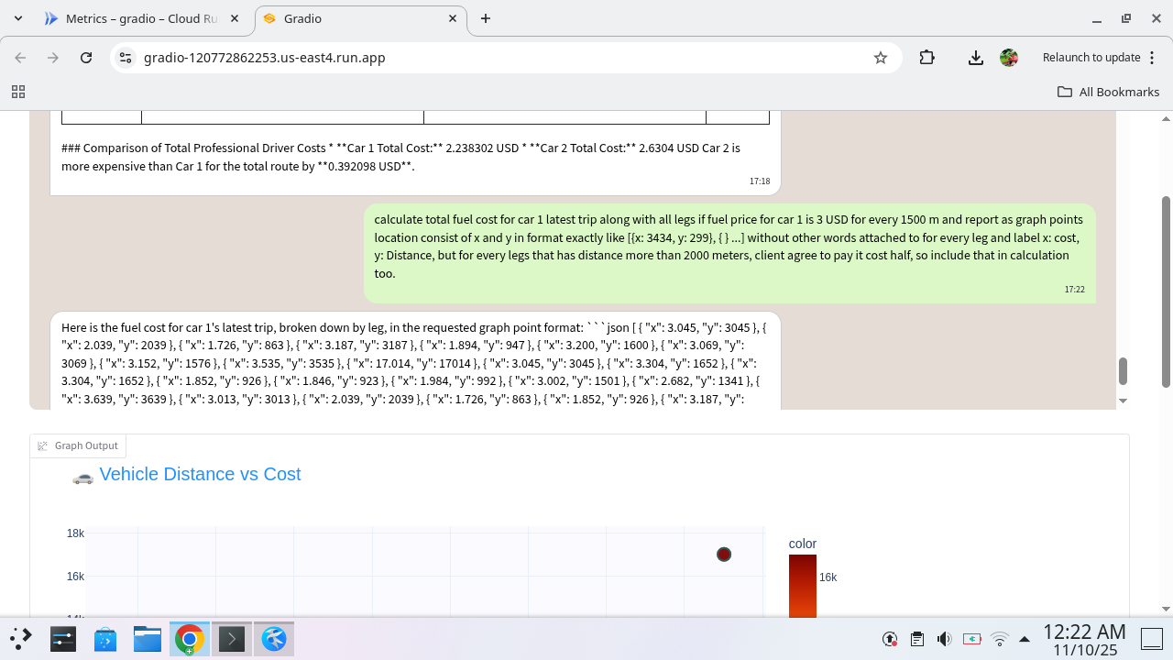Click the 17:18 message timestamp
The width and height of the screenshot is (1173, 660).
click(760, 181)
